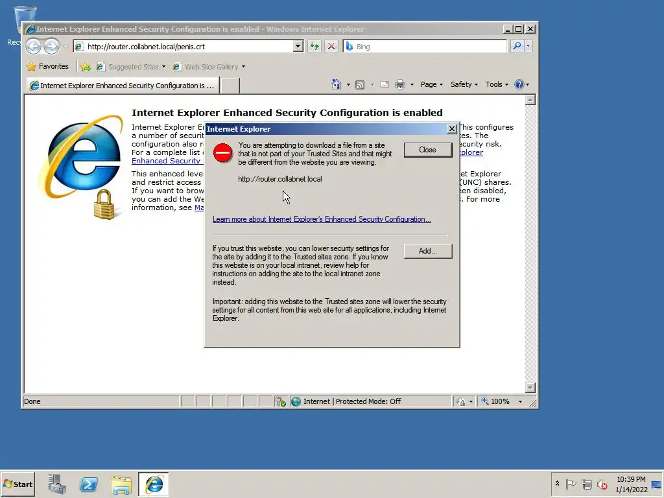Click the magnifier Search icon

(x=517, y=46)
